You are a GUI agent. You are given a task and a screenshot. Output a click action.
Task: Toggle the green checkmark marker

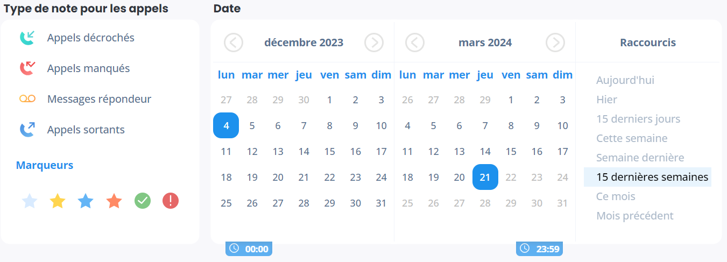143,201
